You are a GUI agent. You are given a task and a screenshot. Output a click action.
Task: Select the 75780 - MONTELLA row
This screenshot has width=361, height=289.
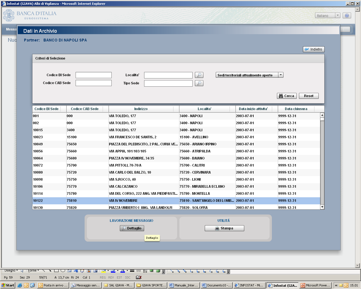(x=176, y=194)
